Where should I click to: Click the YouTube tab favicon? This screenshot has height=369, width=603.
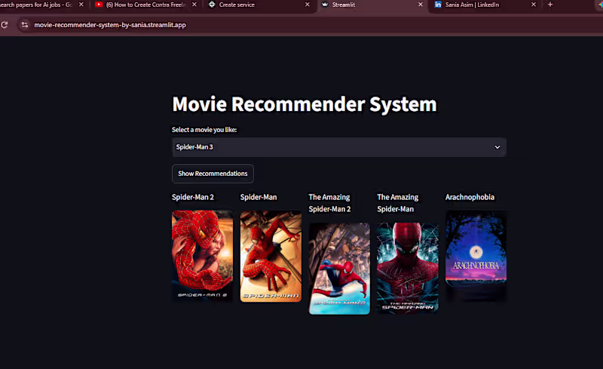99,5
